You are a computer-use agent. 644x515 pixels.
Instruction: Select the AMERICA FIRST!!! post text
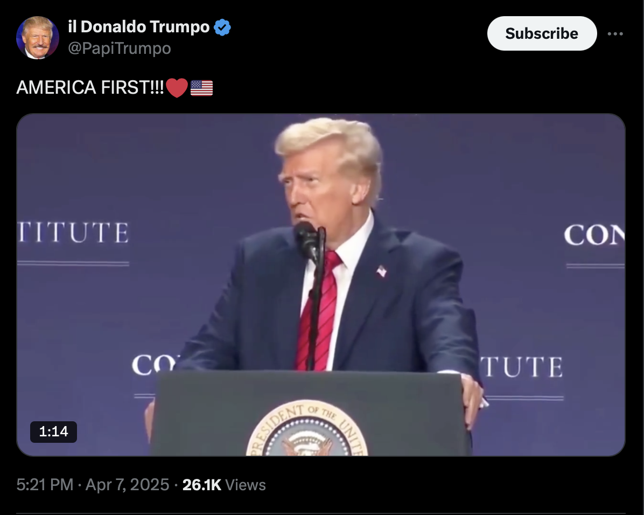[90, 88]
